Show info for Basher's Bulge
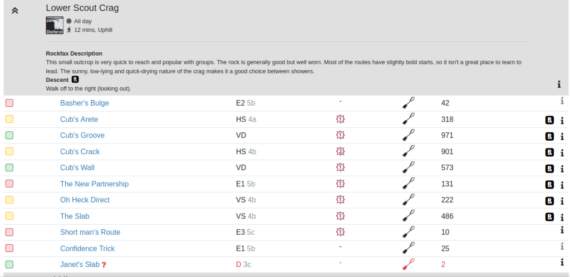 coord(562,101)
